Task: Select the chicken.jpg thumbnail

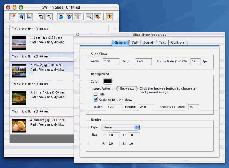Action: [x=19, y=126]
